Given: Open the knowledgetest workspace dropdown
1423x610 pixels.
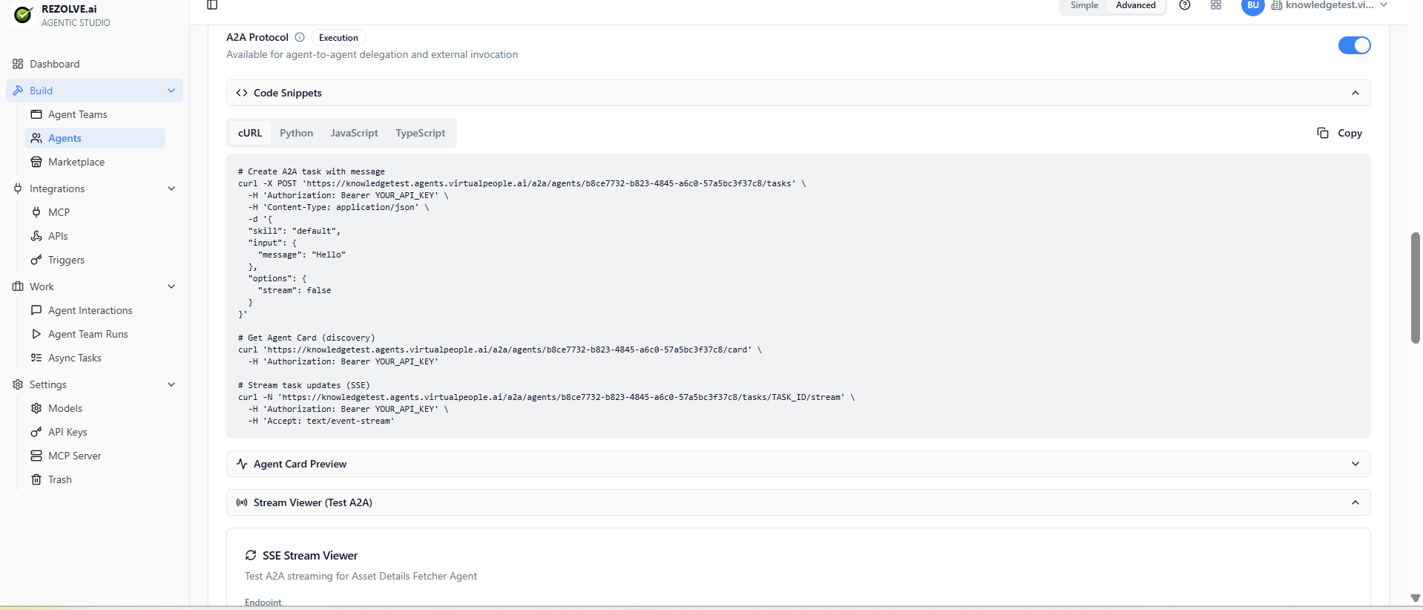Looking at the screenshot, I should click(x=1330, y=5).
